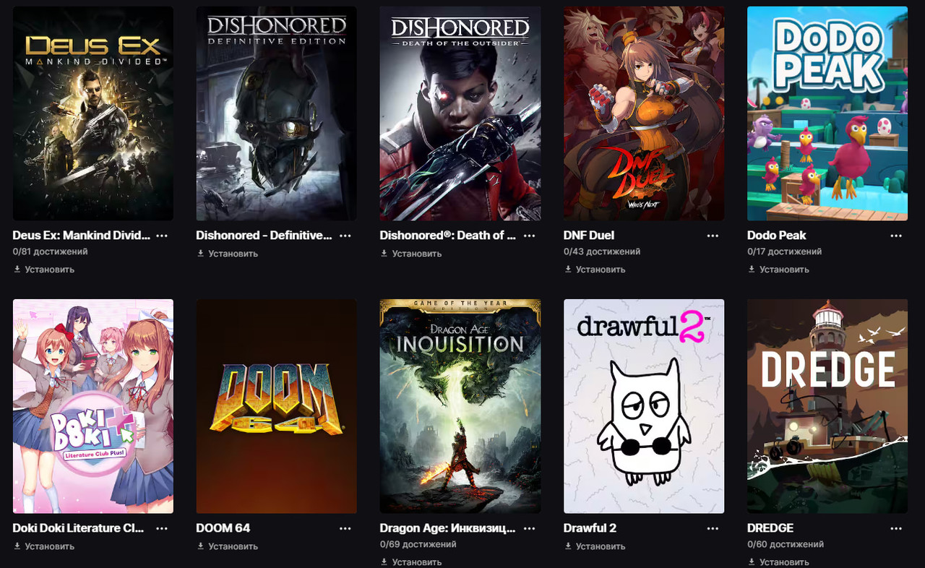
Task: Open the options menu for Dragon Age Inquisition
Action: point(529,529)
